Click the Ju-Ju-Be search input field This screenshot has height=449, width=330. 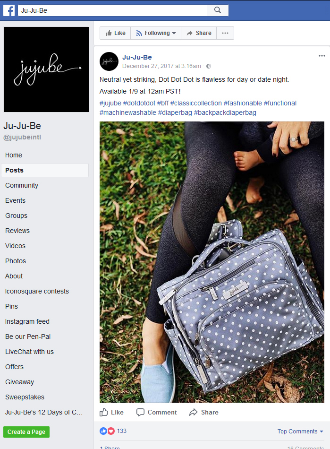point(112,10)
